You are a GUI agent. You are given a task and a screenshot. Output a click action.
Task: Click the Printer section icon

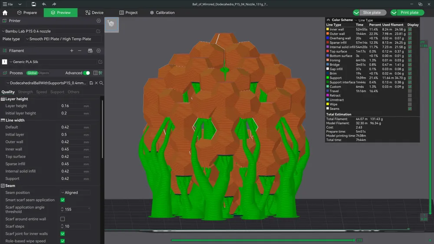4,21
